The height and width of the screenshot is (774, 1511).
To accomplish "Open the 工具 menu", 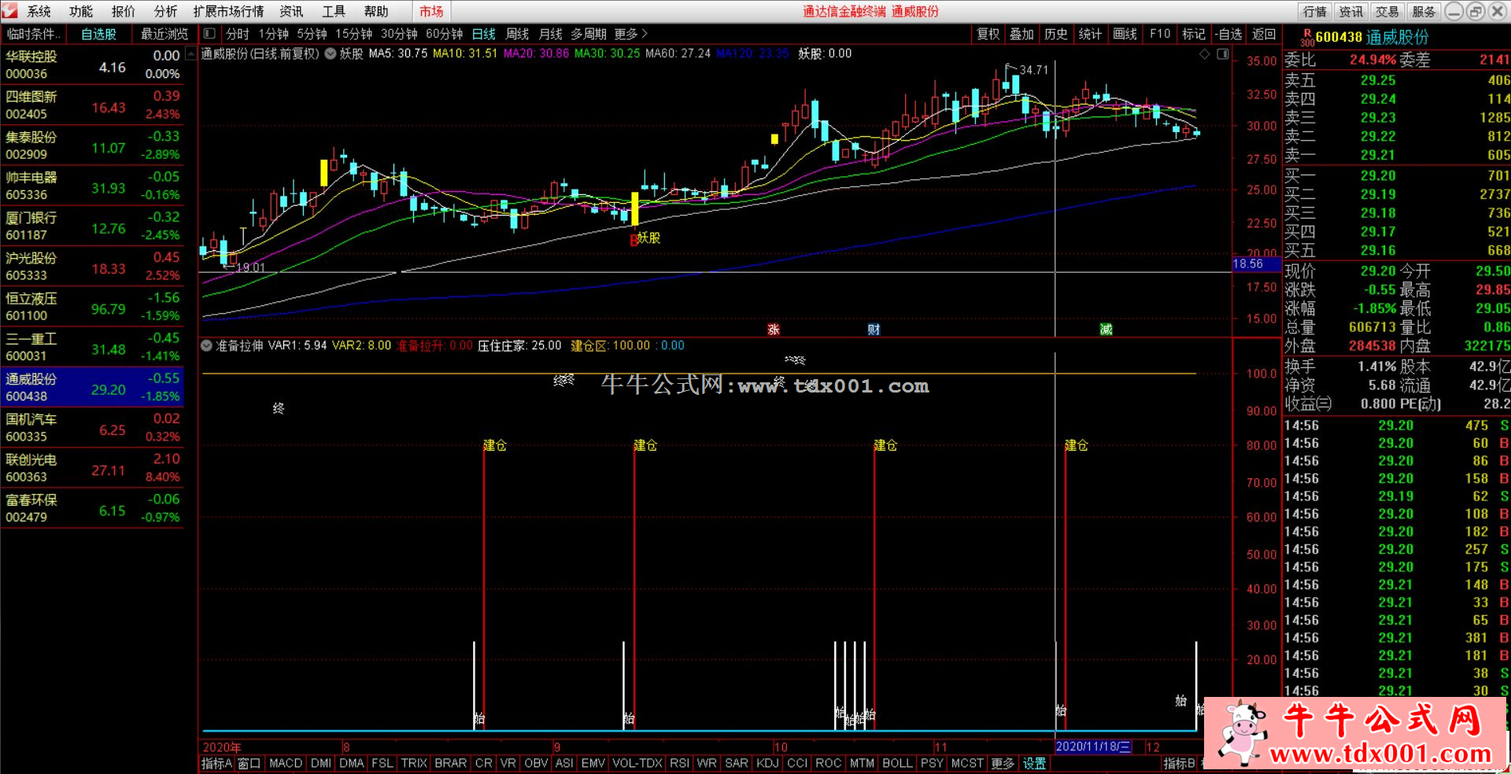I will [x=334, y=11].
